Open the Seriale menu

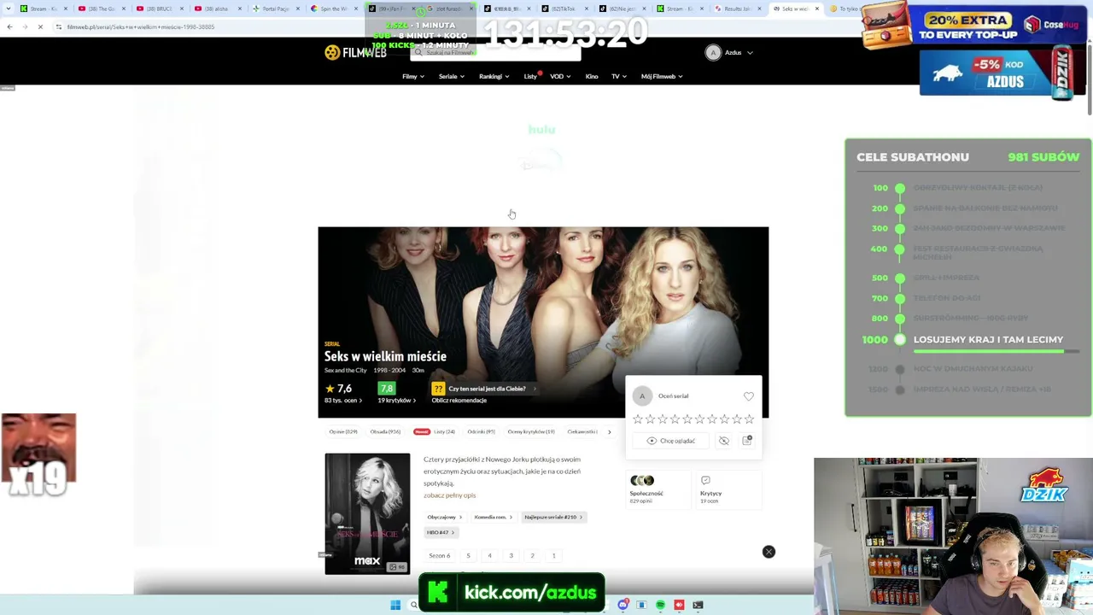coord(452,76)
